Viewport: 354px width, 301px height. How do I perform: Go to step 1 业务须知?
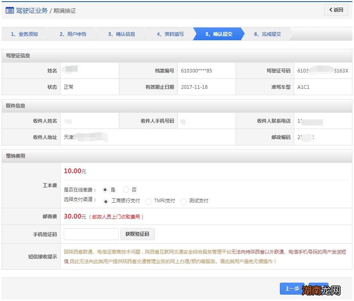point(24,34)
